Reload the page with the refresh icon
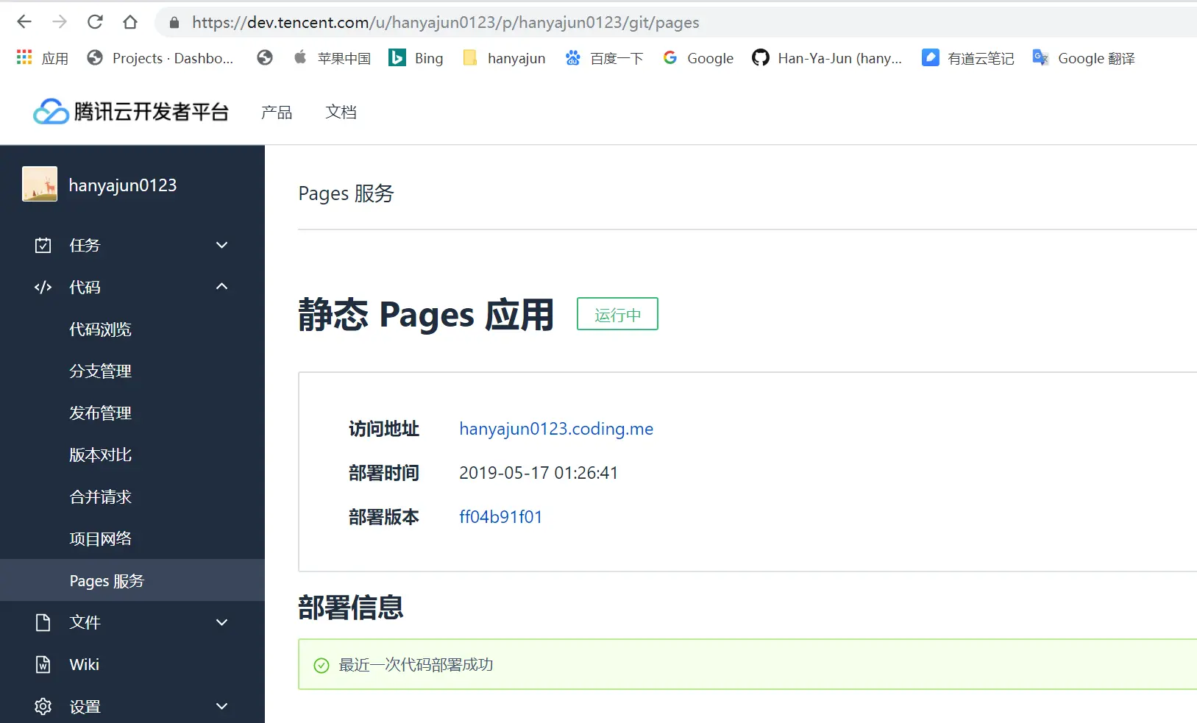Viewport: 1197px width, 723px height. pos(95,22)
